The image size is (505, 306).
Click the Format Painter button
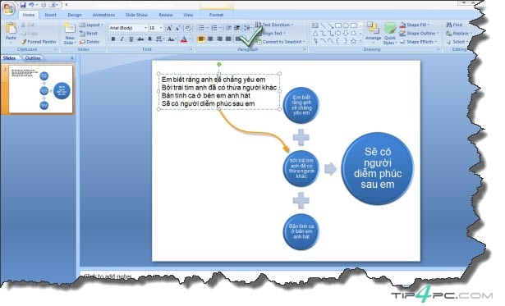tap(39, 42)
